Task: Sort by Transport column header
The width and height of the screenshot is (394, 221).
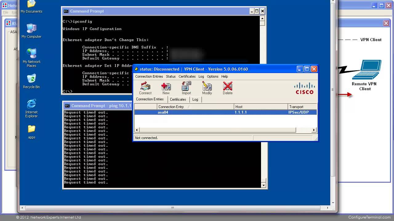Action: [302, 107]
